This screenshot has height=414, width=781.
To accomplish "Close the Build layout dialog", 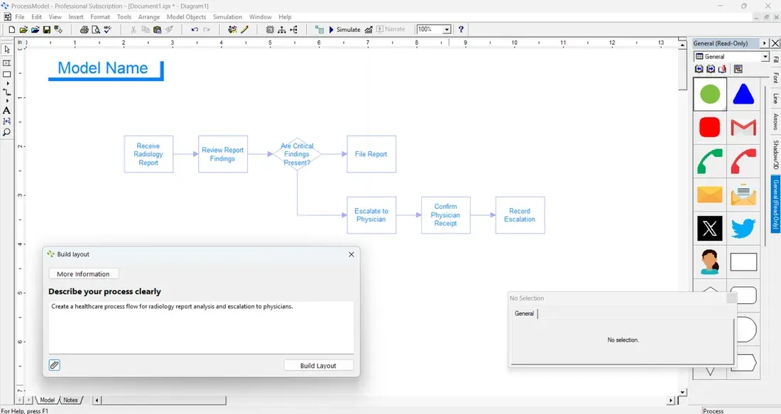I will (351, 254).
